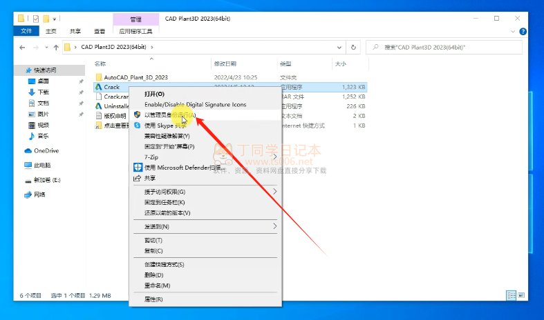Screen dimensions: 544x320
Task: Click the breadcrumb chevron after CAD Plant3D 2023(64bit)
Action: click(x=152, y=47)
